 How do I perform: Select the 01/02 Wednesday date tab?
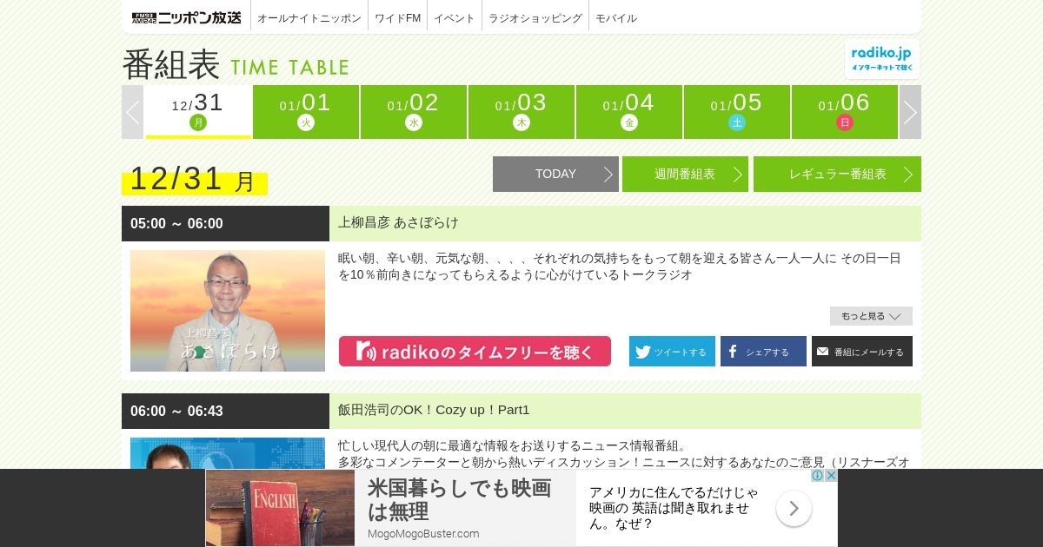[x=414, y=112]
